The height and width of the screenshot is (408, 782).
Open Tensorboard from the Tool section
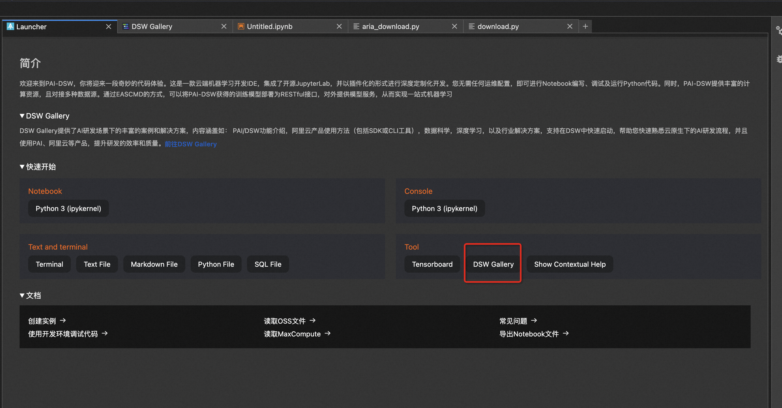click(x=432, y=264)
